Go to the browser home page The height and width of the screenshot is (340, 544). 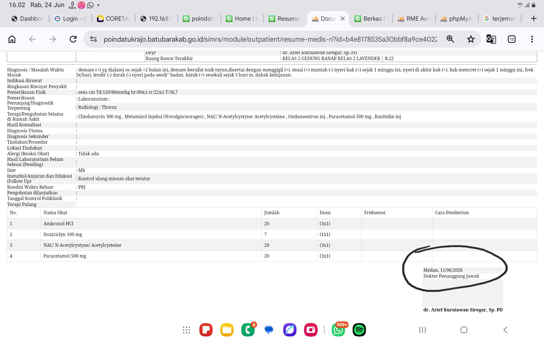[x=12, y=39]
